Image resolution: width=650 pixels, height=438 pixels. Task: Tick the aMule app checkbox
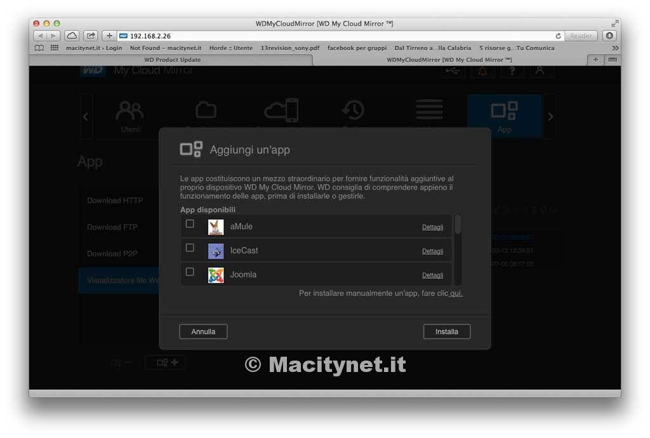point(190,224)
